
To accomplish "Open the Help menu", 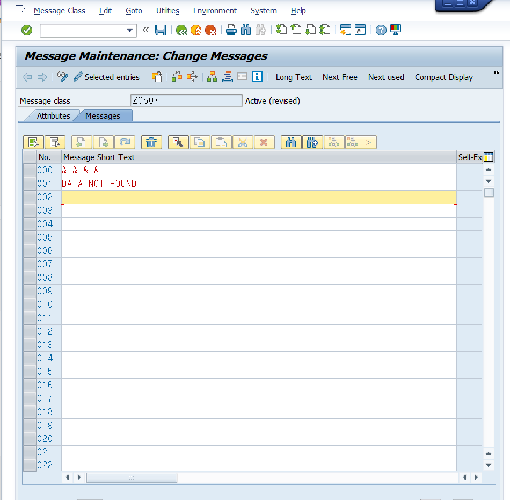I will click(298, 11).
